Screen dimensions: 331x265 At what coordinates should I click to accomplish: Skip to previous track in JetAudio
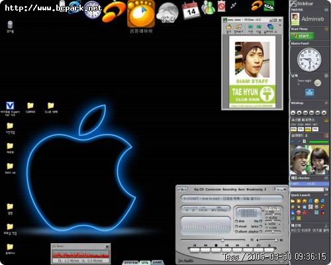click(195, 250)
